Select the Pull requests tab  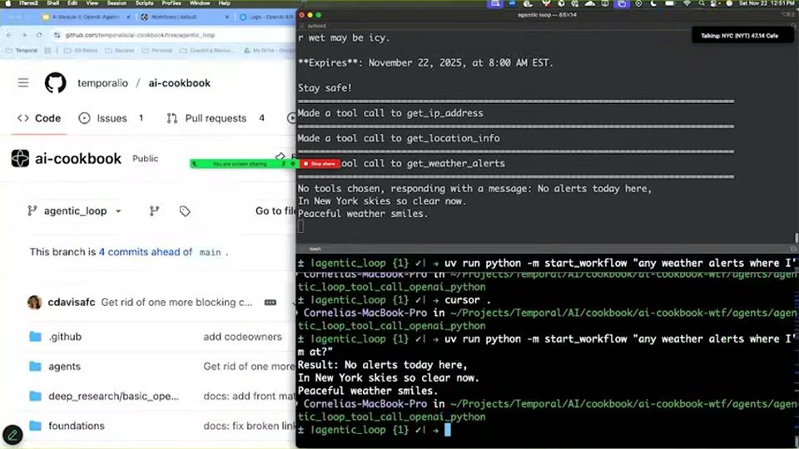coord(215,118)
